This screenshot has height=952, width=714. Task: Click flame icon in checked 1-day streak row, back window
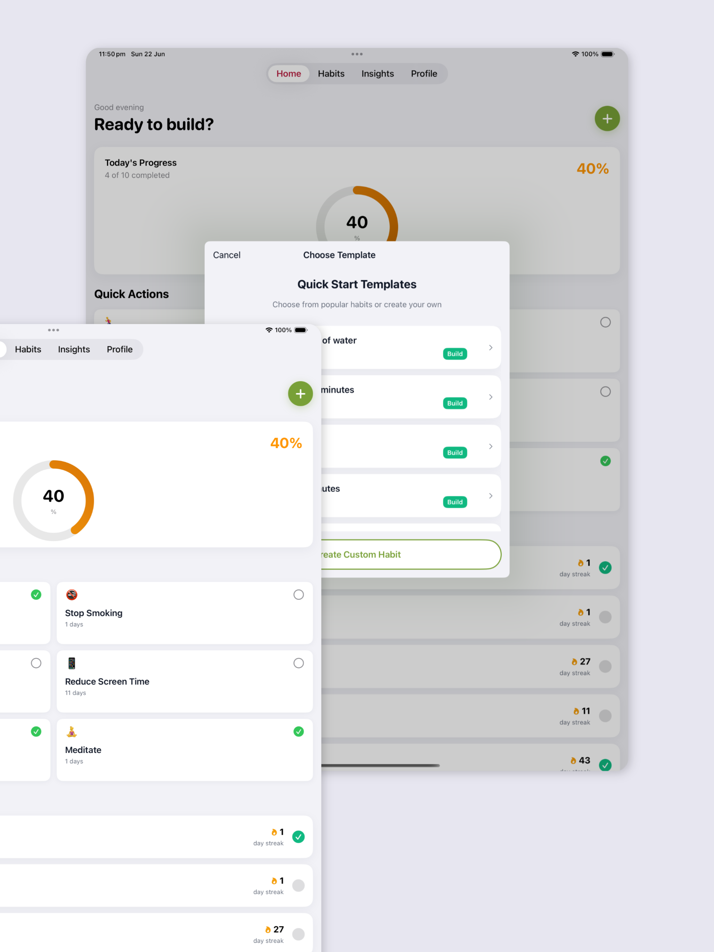580,562
